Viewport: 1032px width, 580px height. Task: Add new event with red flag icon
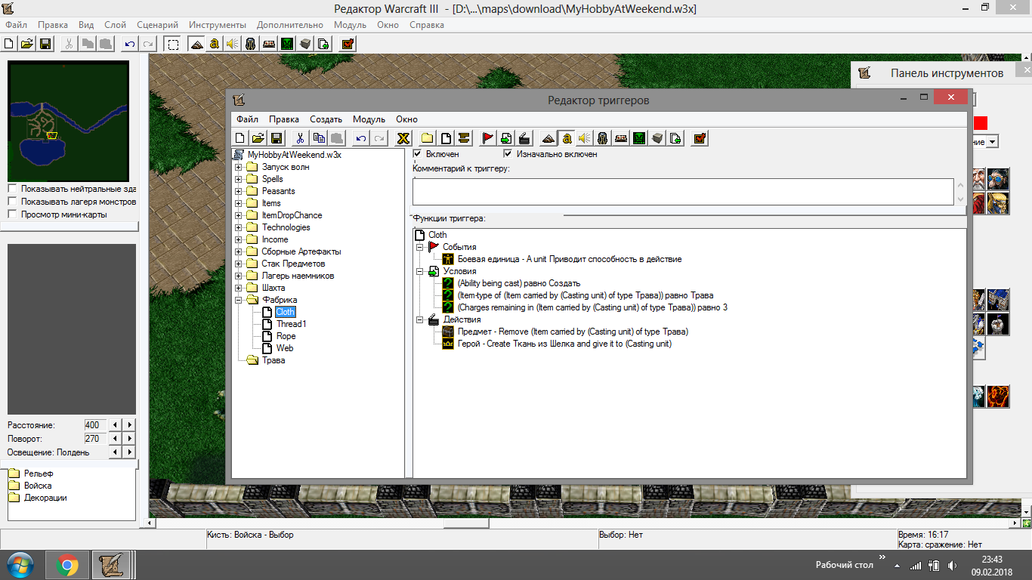[488, 137]
